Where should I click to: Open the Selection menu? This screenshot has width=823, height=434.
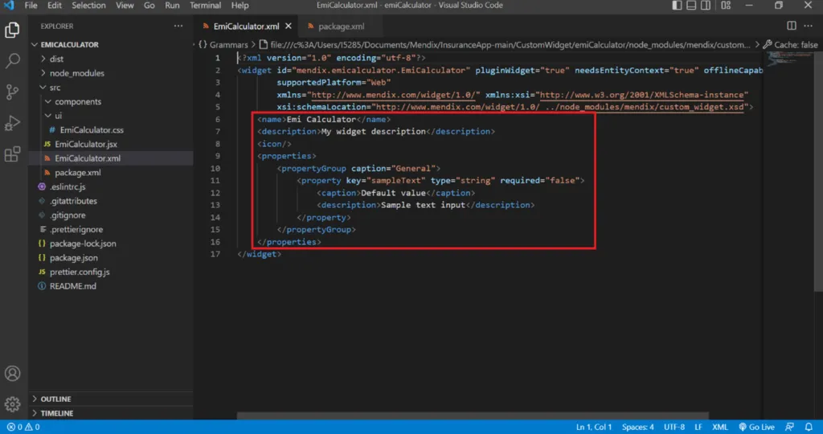pos(88,6)
